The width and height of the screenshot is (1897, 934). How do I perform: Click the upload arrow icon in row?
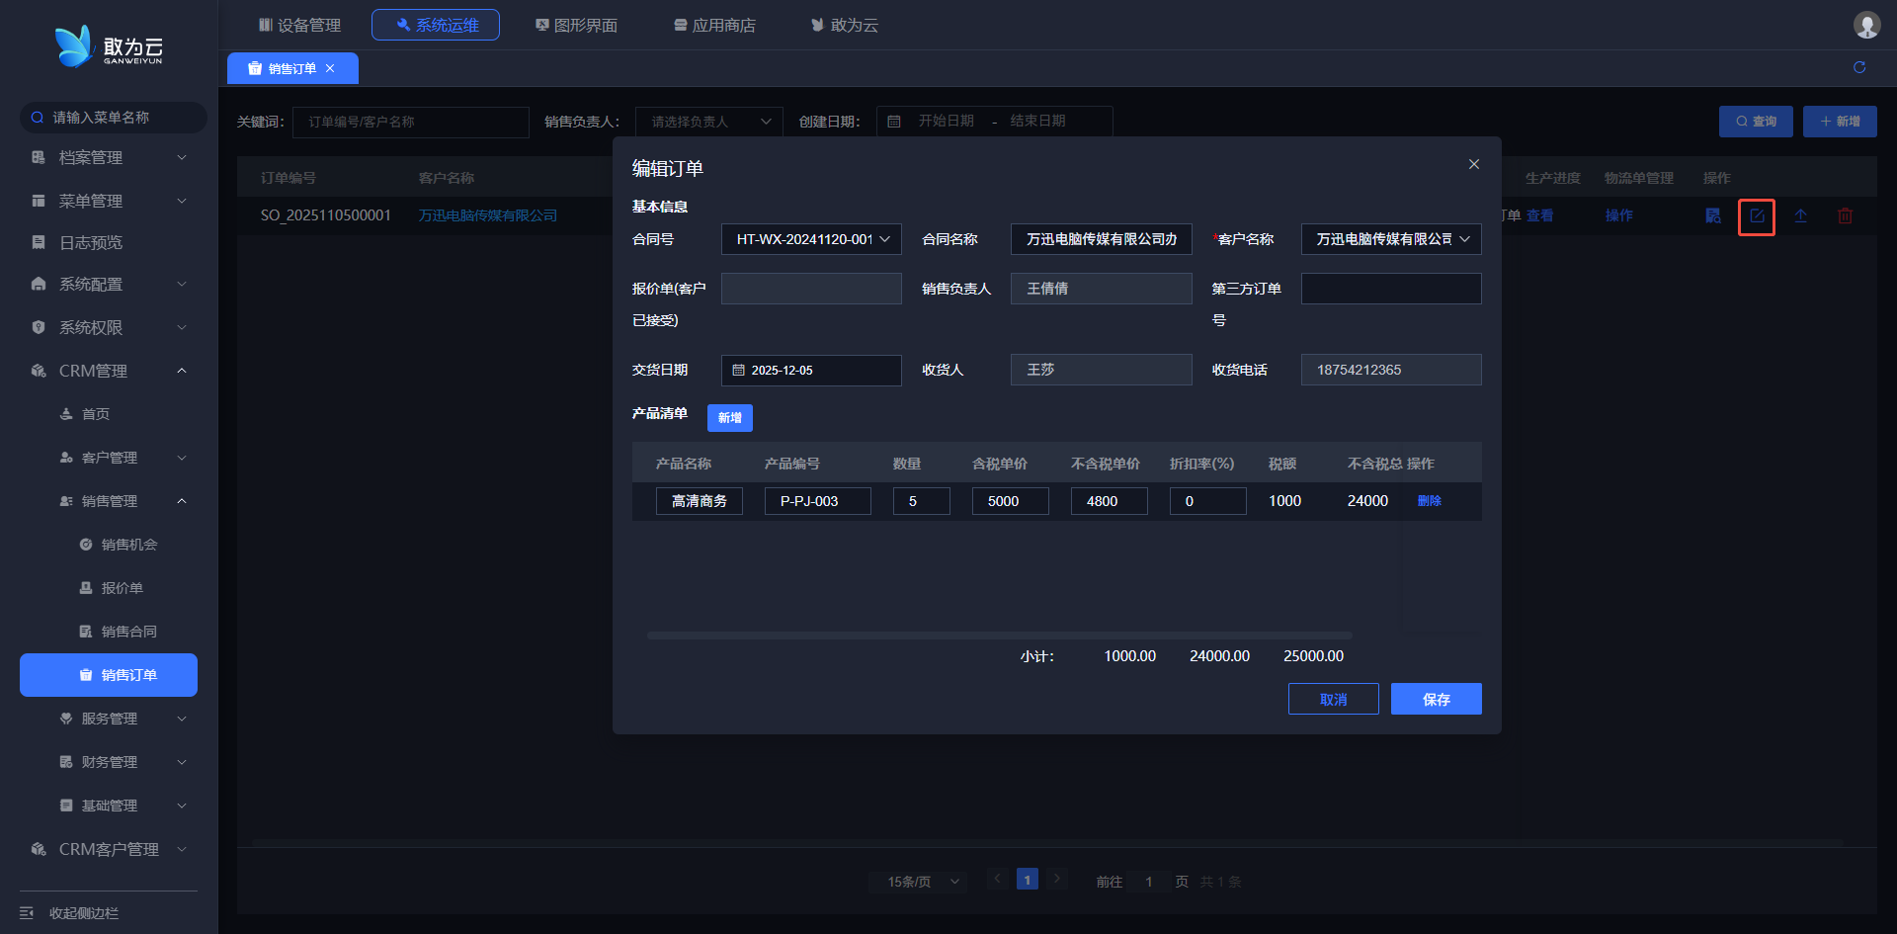pos(1800,216)
